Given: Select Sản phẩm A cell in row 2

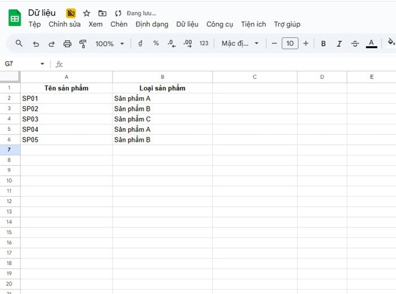Looking at the screenshot, I should coord(162,98).
